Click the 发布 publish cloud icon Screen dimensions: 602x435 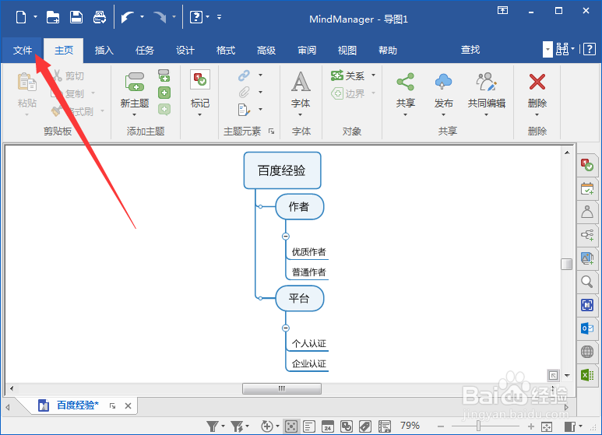click(443, 82)
